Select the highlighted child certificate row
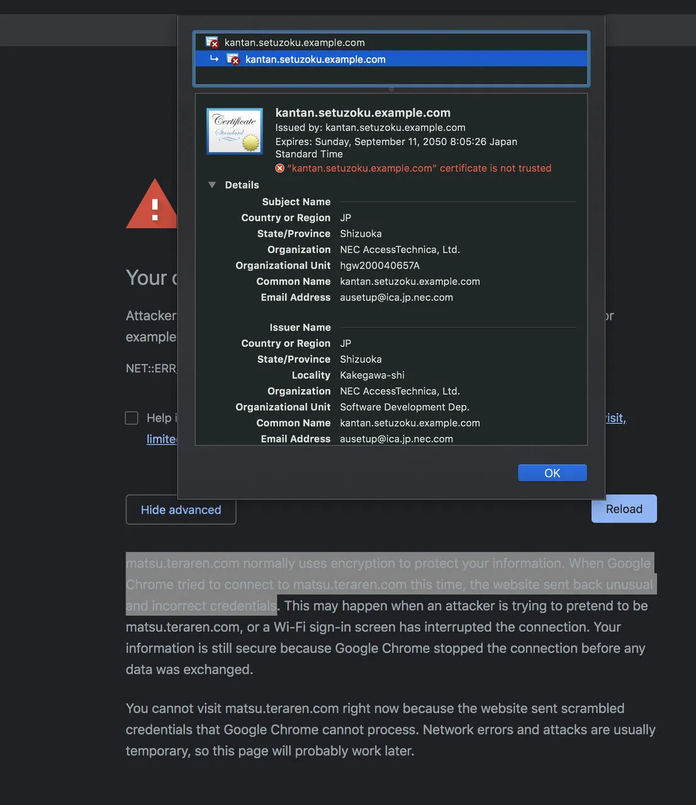Image resolution: width=696 pixels, height=805 pixels. click(x=391, y=59)
